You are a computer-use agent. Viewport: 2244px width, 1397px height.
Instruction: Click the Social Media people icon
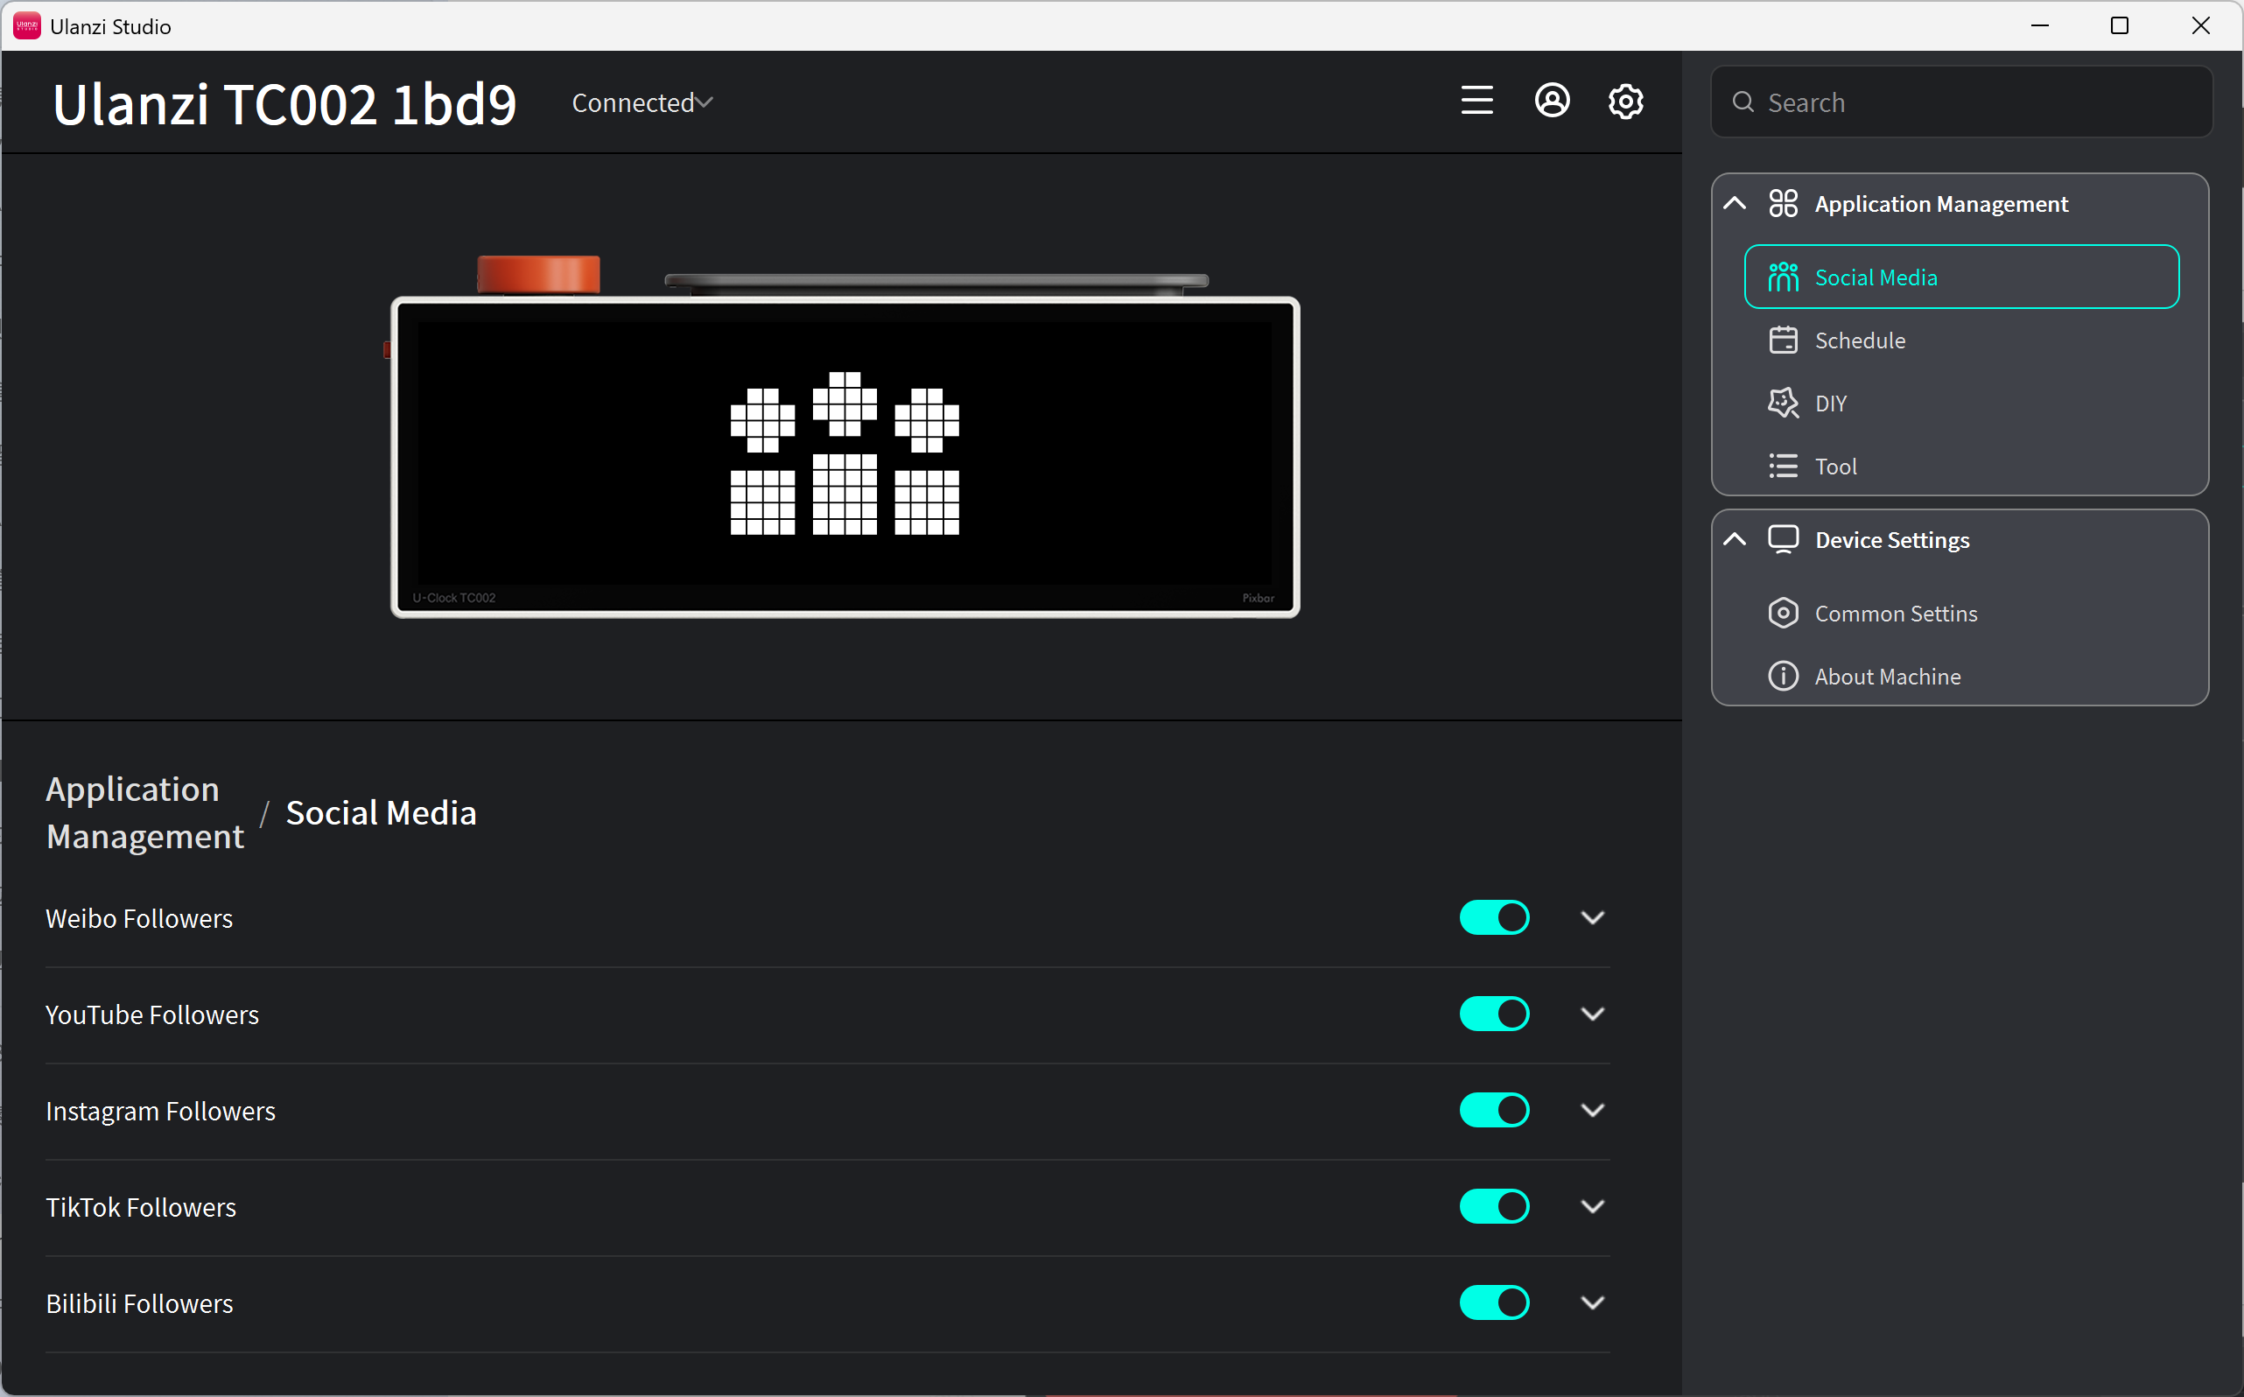point(1783,277)
